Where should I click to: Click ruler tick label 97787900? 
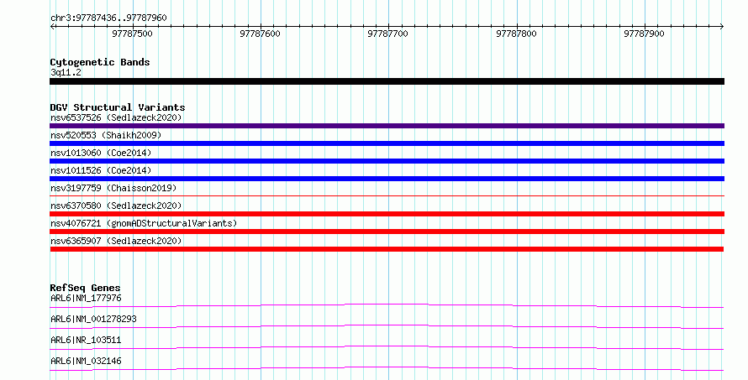(644, 34)
